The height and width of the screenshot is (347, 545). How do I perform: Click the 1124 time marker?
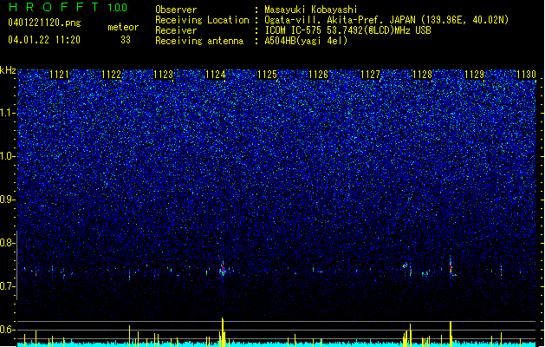(215, 75)
